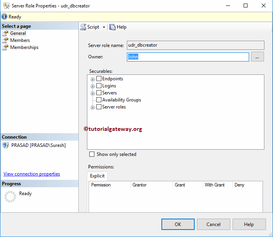Select the Logins tree label
The height and width of the screenshot is (237, 273).
[109, 86]
